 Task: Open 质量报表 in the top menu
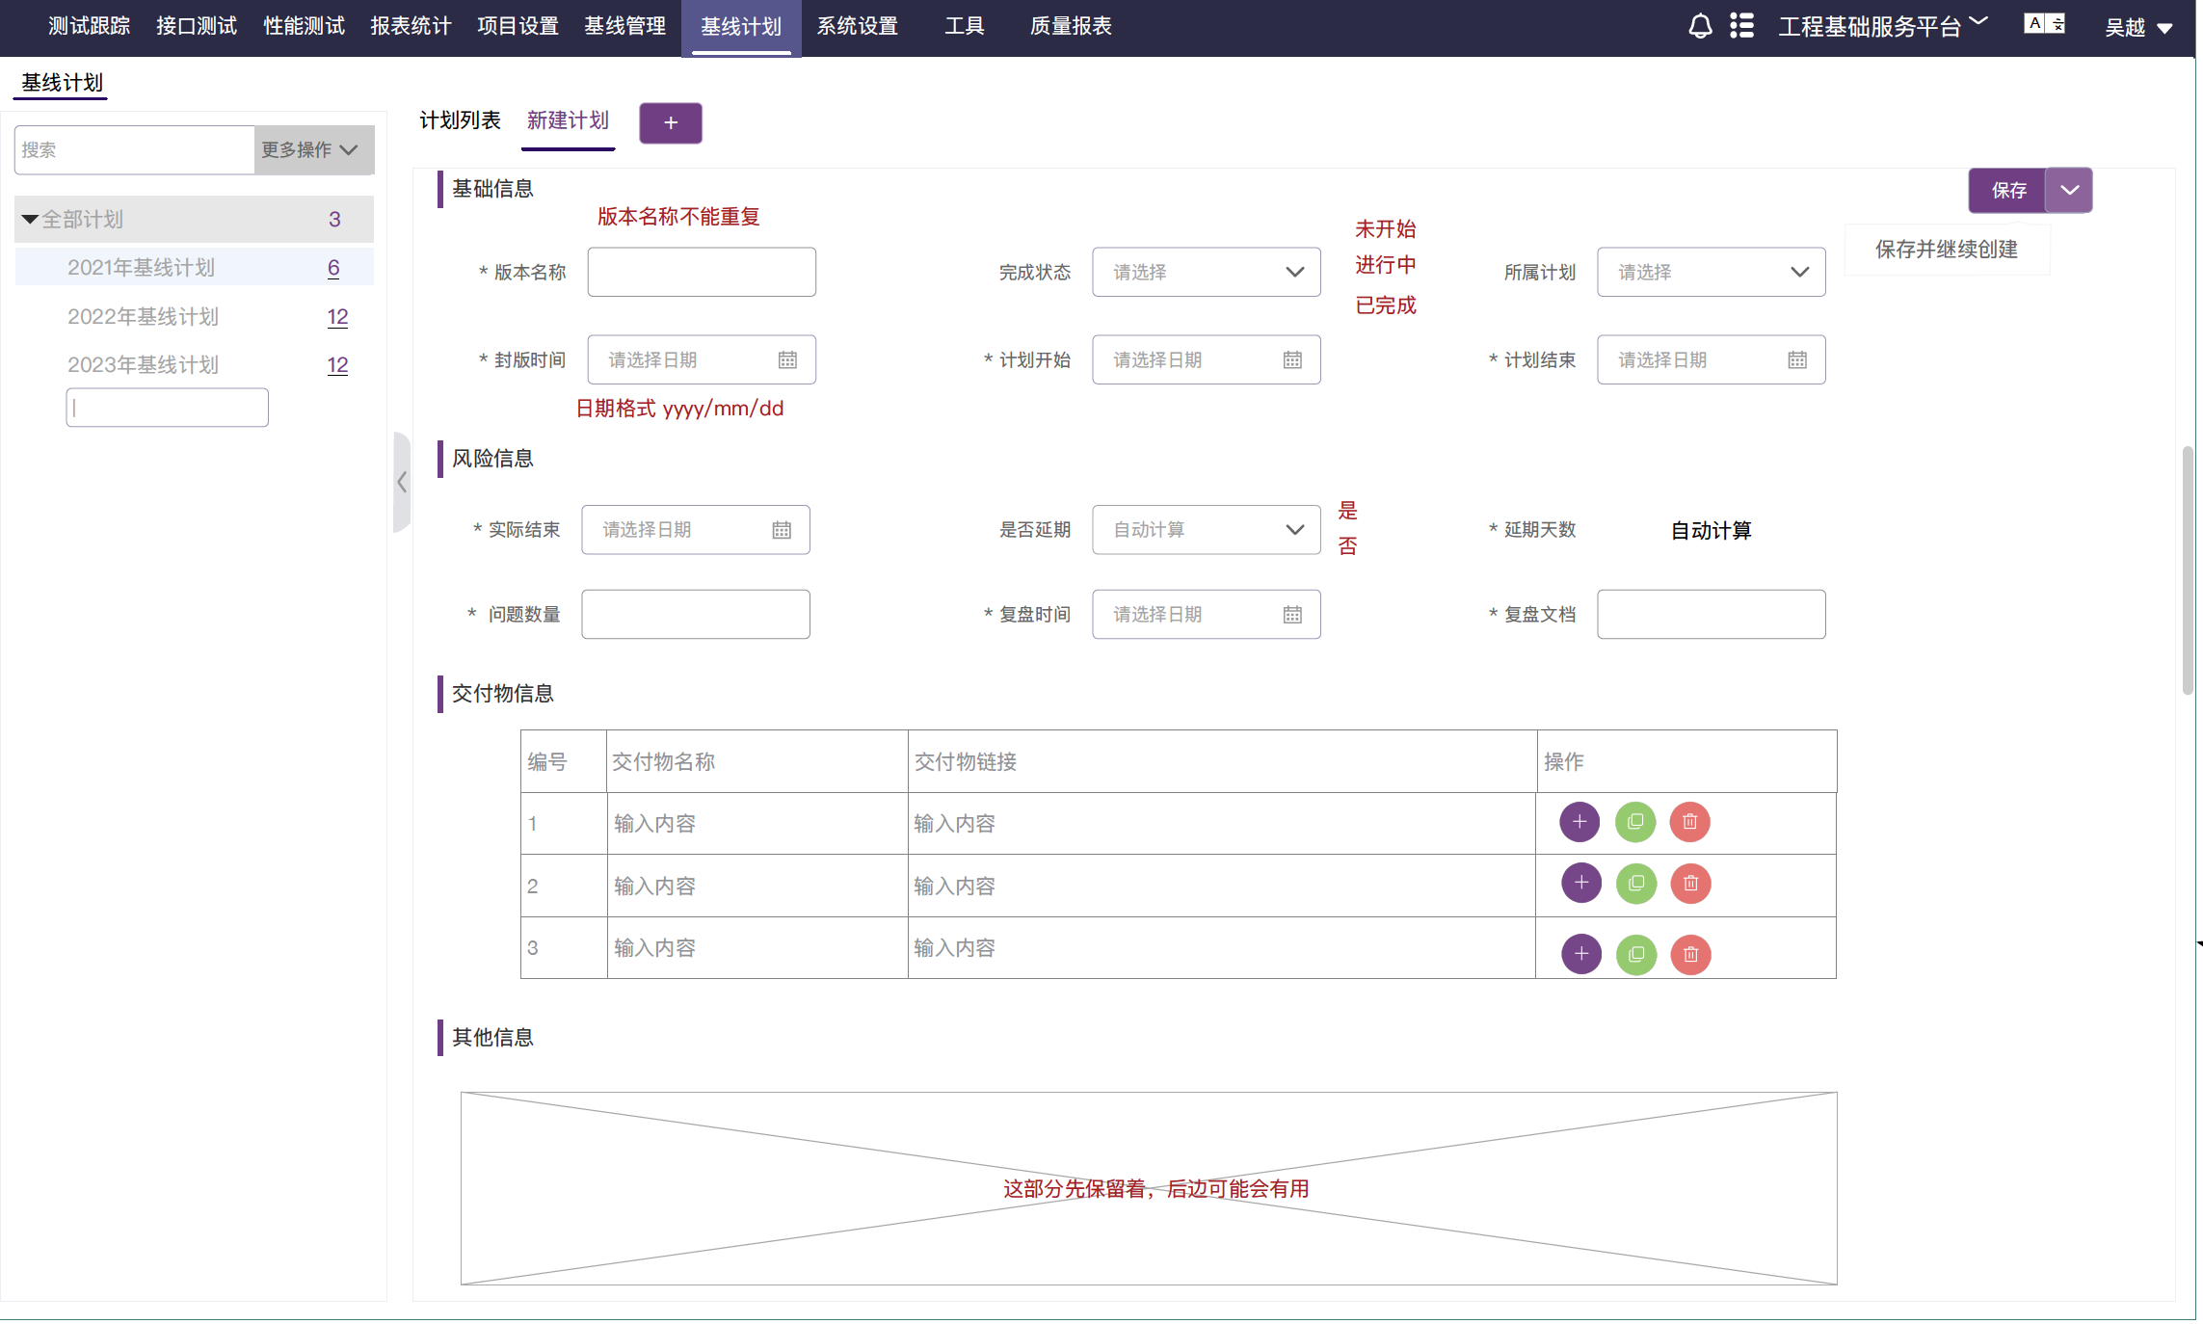click(x=1071, y=26)
